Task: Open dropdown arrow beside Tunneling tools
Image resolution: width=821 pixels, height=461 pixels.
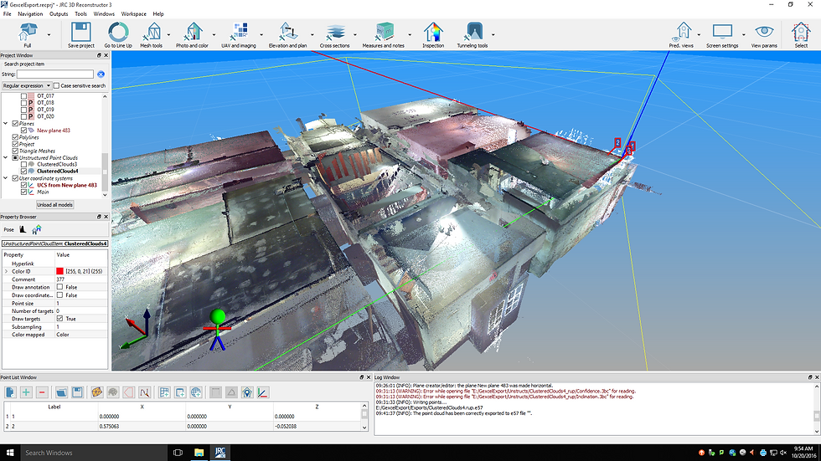Action: [493, 34]
